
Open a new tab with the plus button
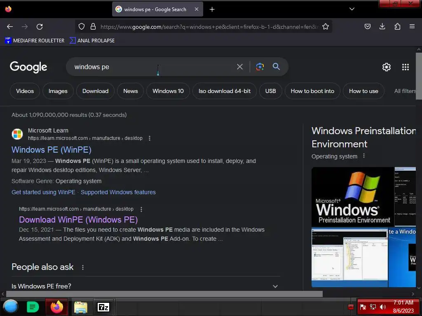pyautogui.click(x=212, y=9)
